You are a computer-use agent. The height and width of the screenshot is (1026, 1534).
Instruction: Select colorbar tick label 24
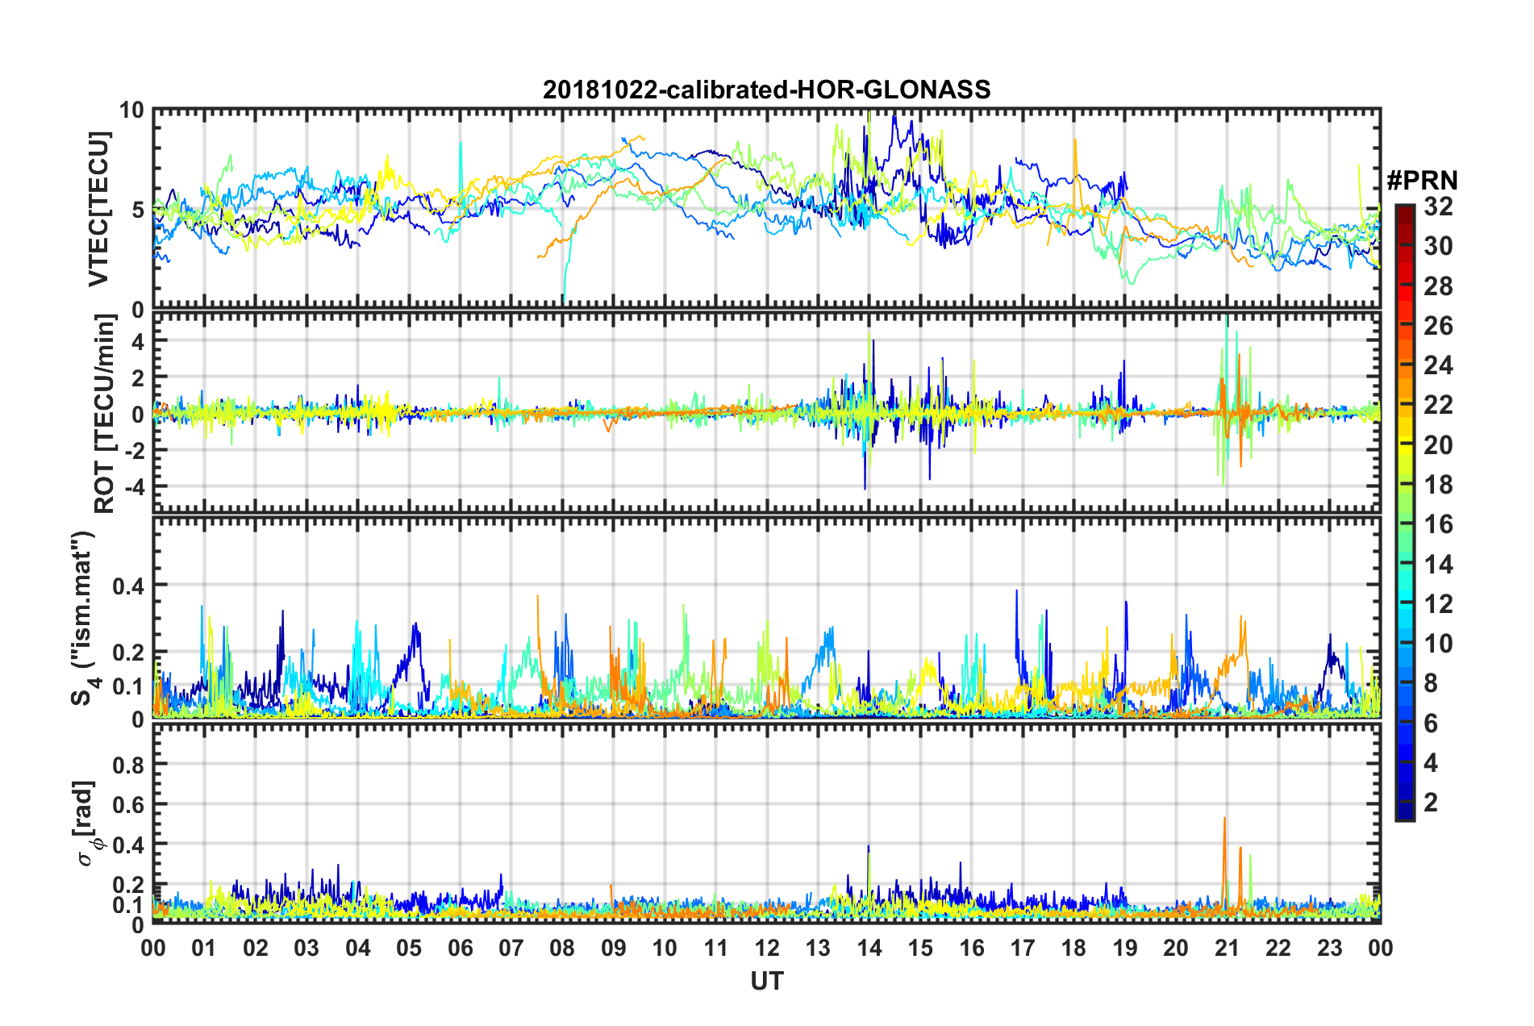pos(1438,366)
